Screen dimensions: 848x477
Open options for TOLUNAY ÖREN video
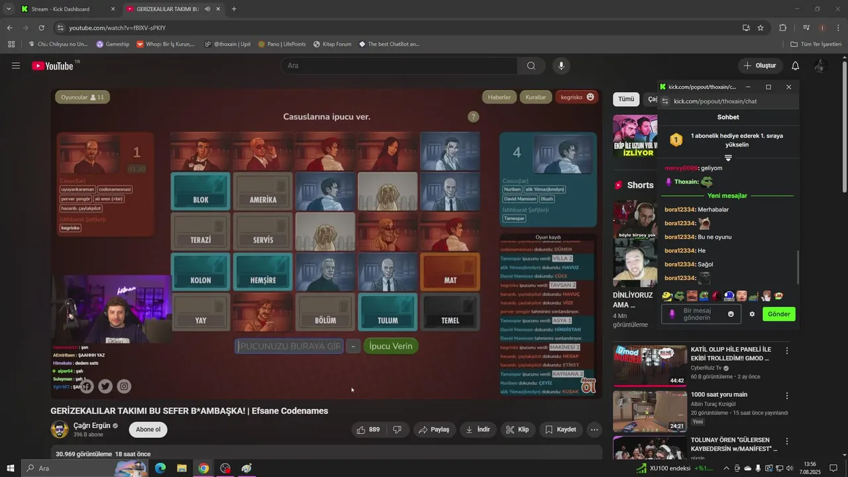[787, 441]
